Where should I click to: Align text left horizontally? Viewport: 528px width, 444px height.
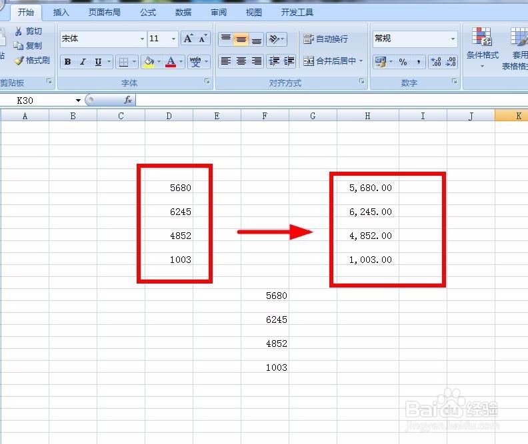(x=226, y=61)
